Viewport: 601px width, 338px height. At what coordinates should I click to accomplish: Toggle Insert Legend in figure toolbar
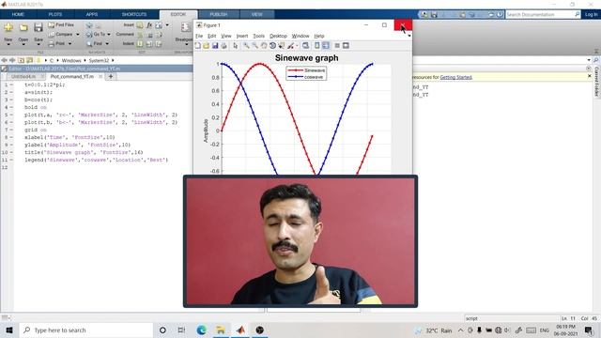326,46
